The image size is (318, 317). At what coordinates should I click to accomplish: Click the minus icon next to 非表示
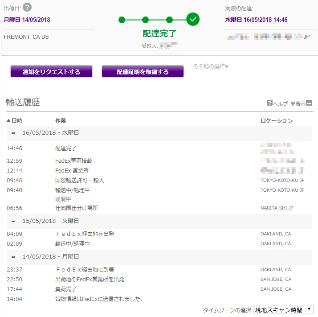tap(309, 103)
